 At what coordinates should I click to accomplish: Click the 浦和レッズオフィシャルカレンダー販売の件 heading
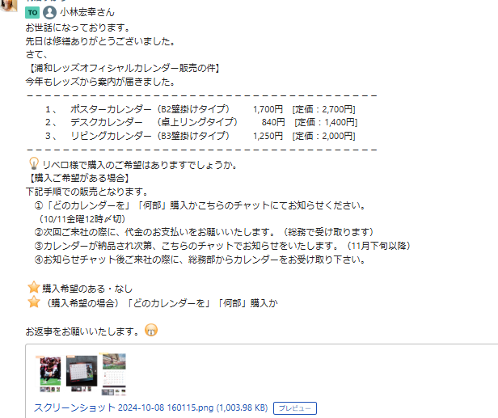click(x=123, y=68)
